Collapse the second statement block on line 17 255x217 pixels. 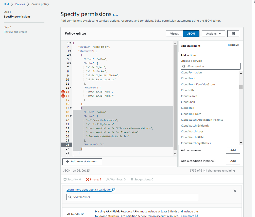pyautogui.click(x=70, y=108)
